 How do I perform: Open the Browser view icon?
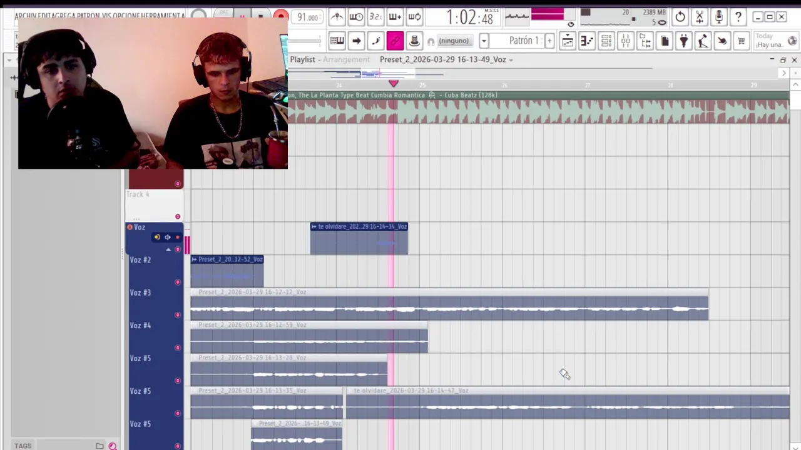[x=645, y=41]
